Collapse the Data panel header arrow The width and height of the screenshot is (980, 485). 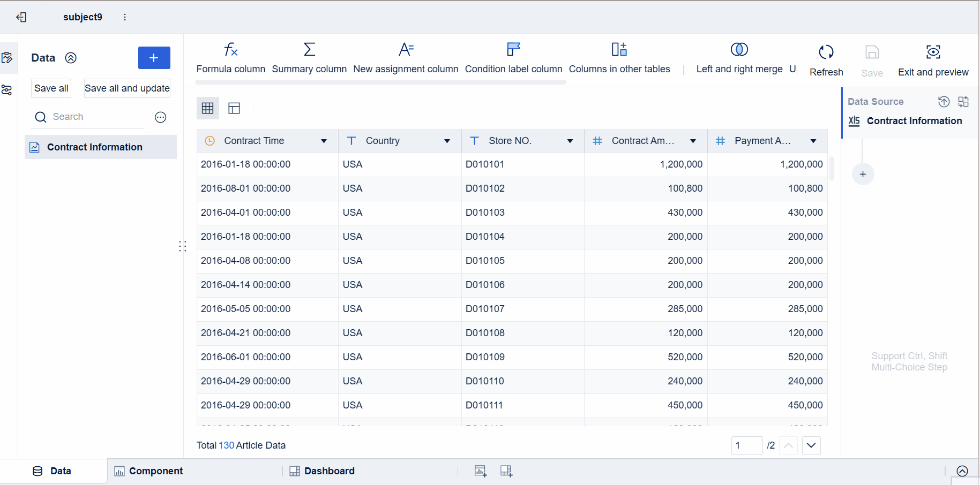[x=71, y=58]
